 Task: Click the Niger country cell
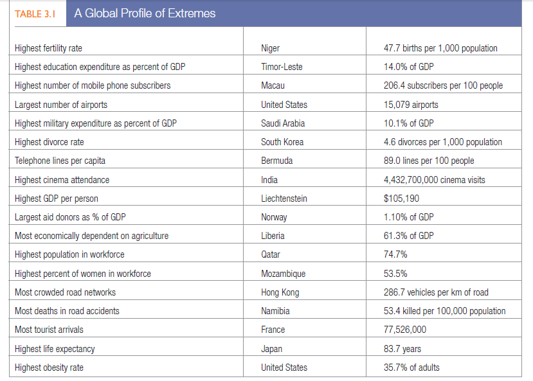click(270, 48)
